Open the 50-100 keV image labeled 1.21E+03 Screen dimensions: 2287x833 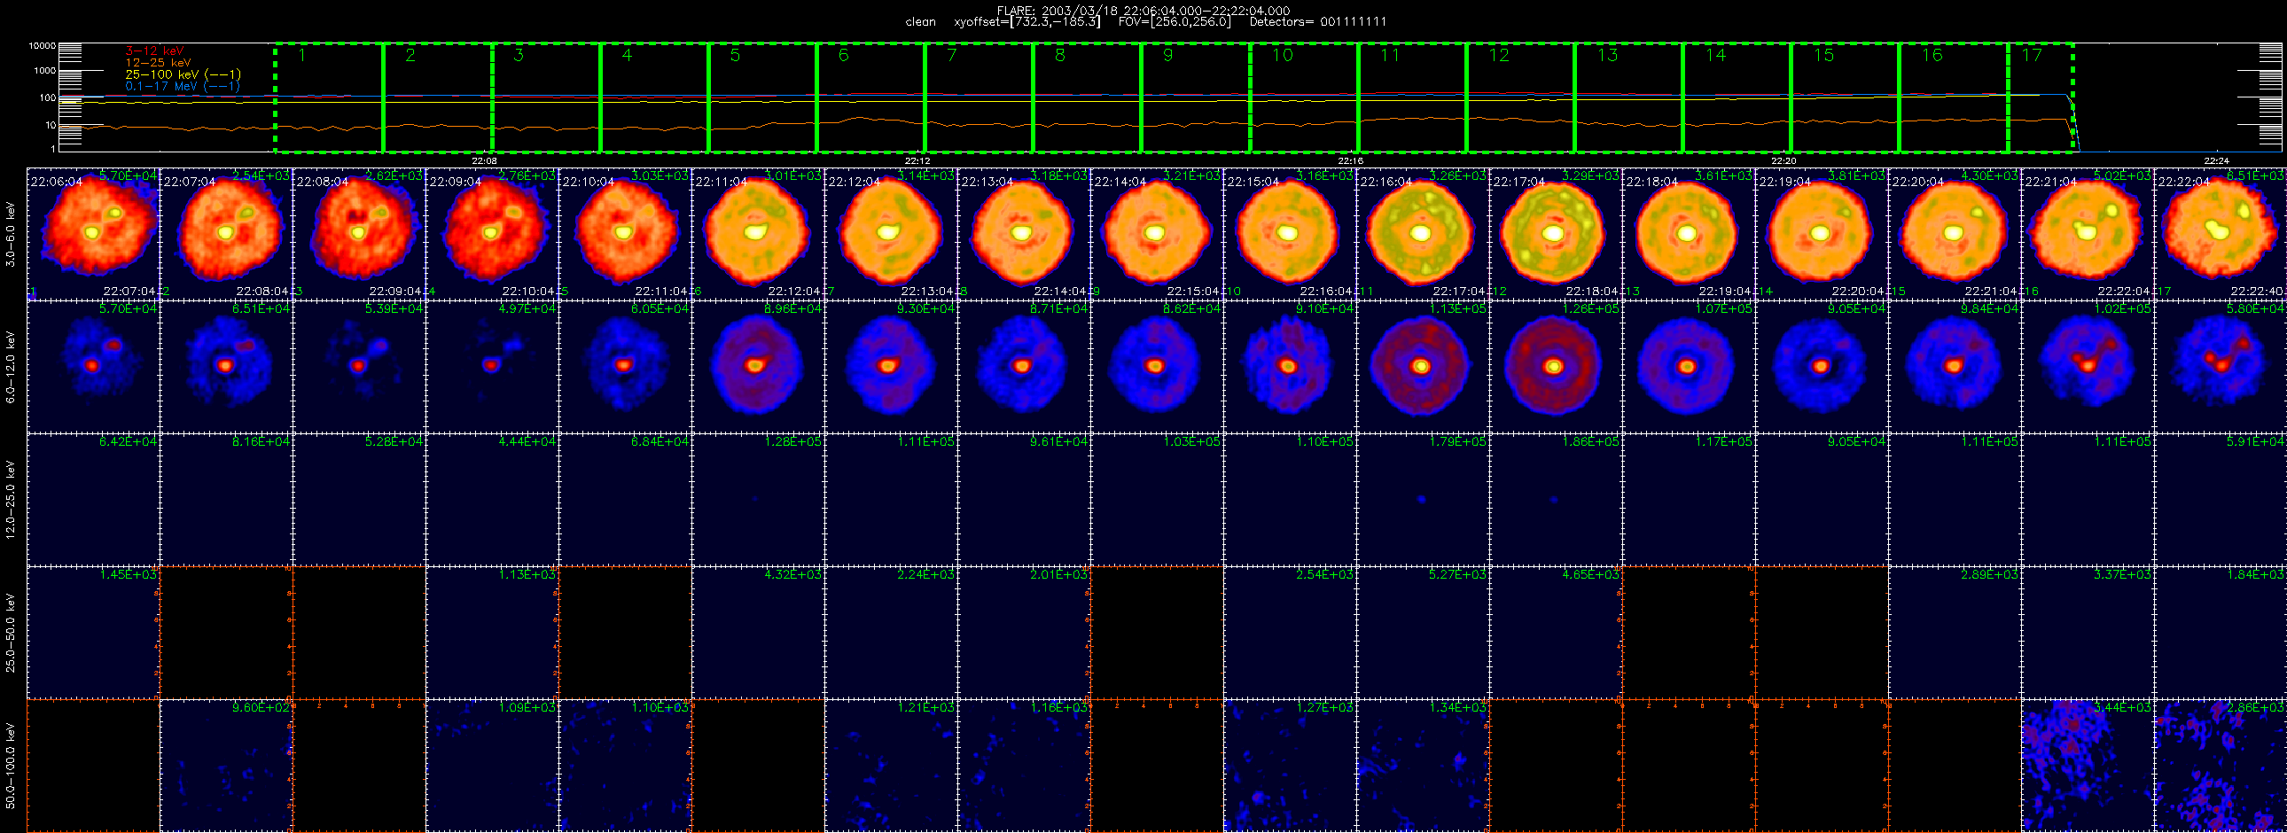[x=892, y=766]
